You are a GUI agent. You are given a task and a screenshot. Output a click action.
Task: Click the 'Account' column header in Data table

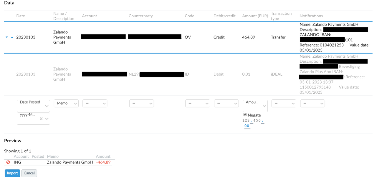click(x=90, y=16)
